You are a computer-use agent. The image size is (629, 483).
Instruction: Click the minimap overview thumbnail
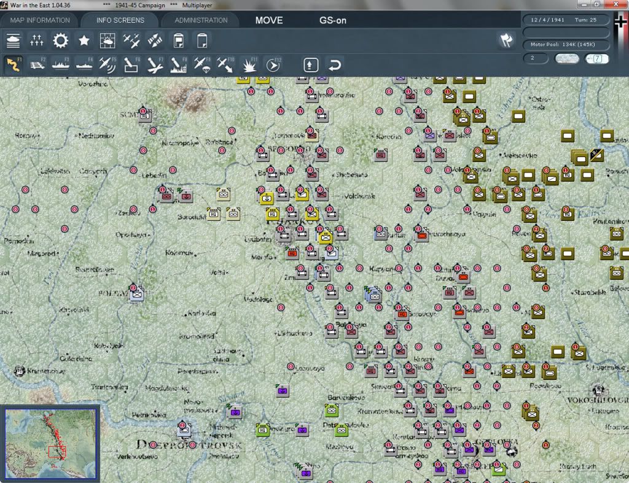[x=50, y=444]
